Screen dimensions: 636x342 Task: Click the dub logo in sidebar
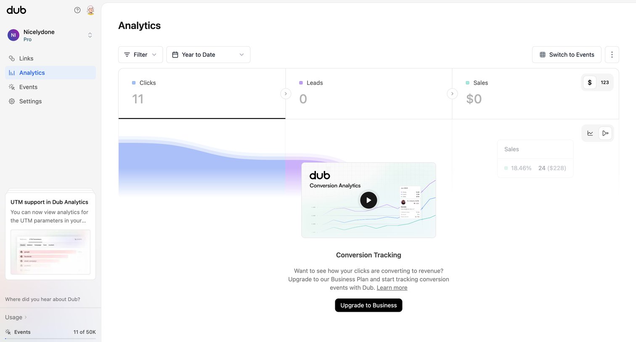(x=16, y=10)
